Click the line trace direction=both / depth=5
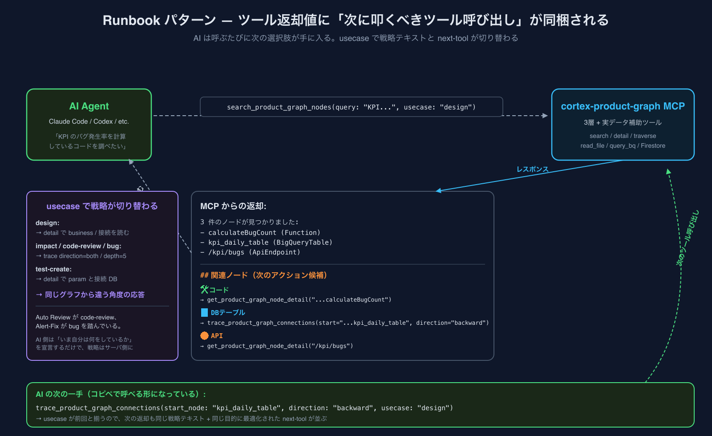The image size is (712, 436). [x=81, y=256]
